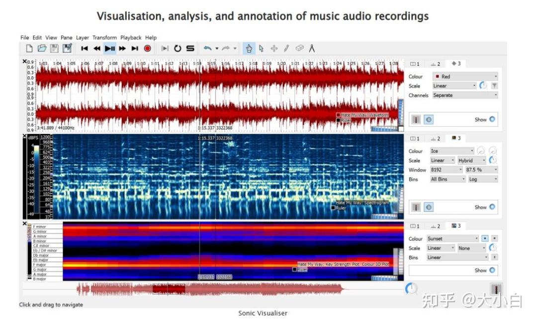Create a new session with the blank page icon

coord(29,48)
